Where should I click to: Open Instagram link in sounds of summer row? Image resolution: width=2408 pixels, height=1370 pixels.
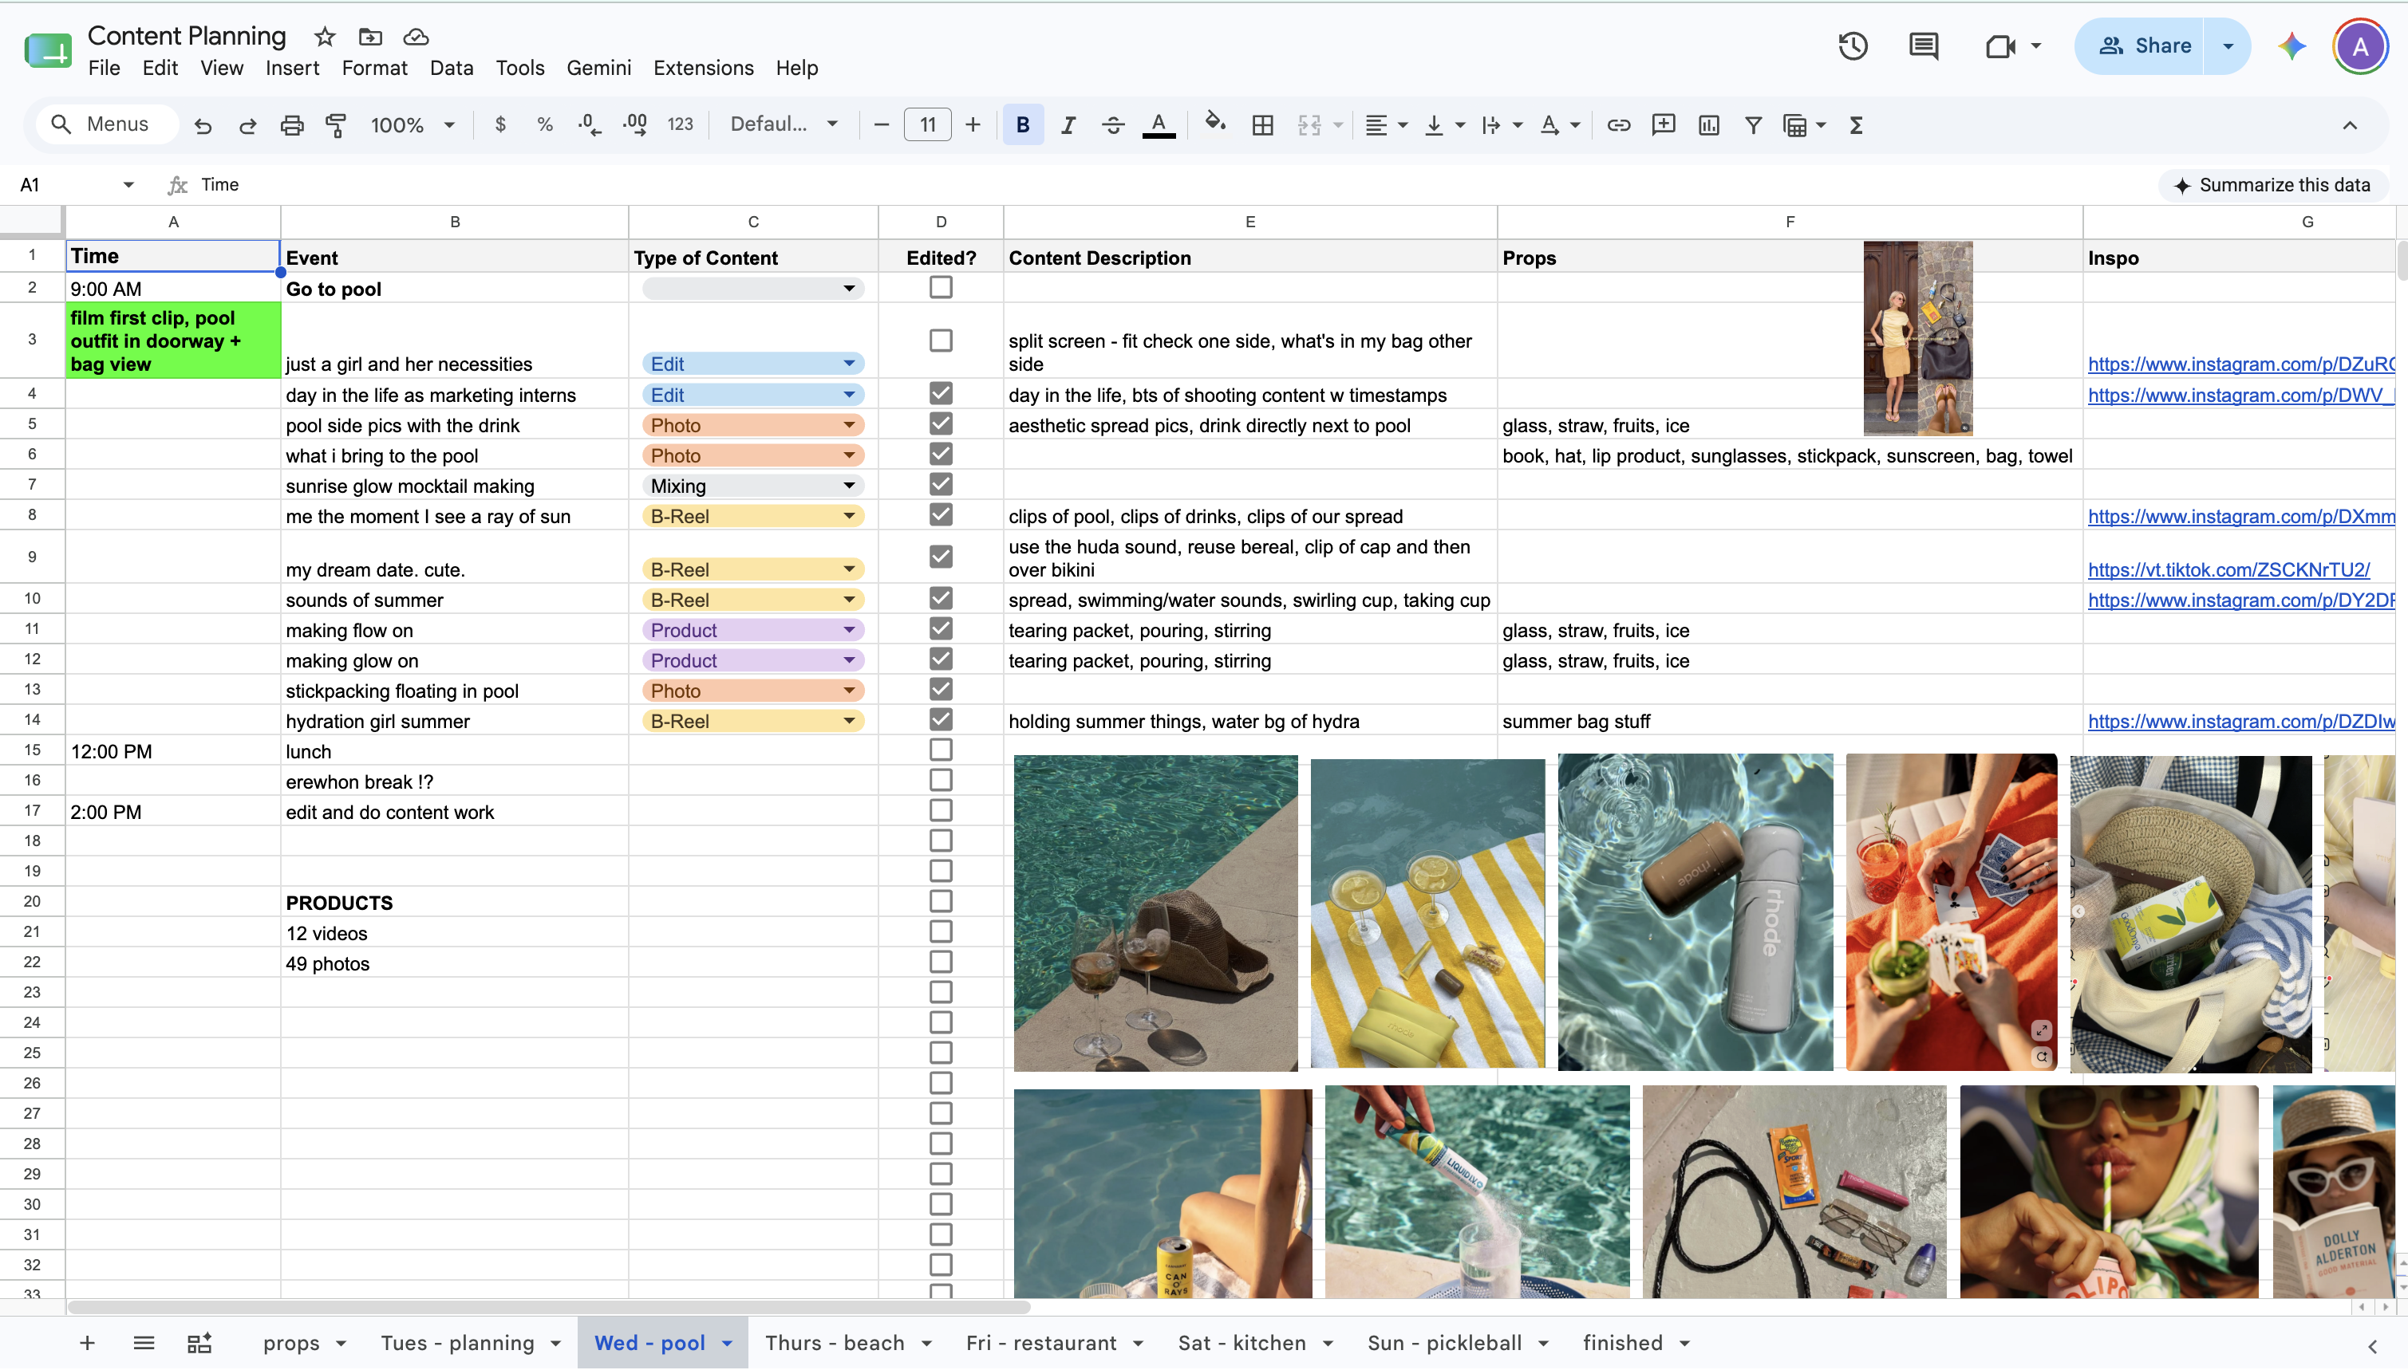(2240, 600)
